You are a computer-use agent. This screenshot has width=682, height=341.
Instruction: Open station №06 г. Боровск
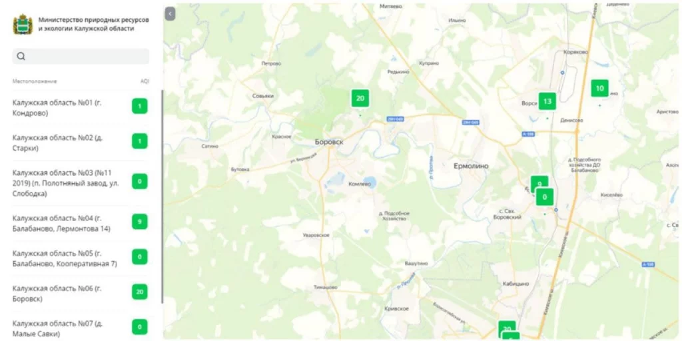click(81, 294)
